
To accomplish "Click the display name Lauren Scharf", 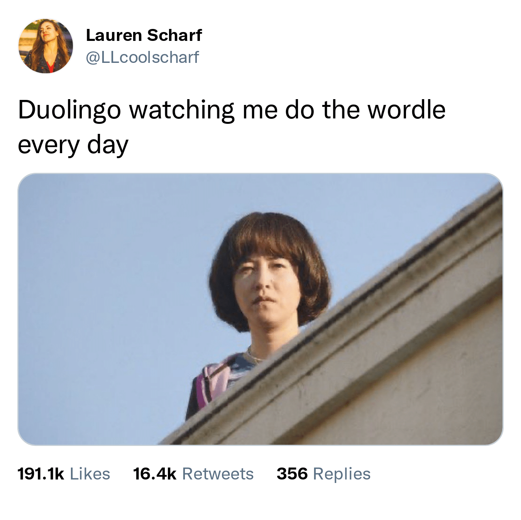I will (144, 35).
